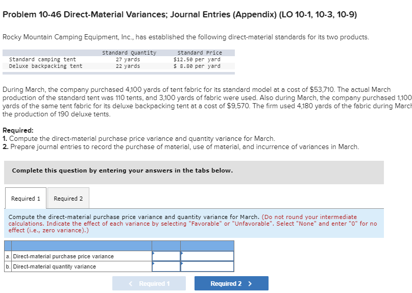Click the '$12.50 per yard' price cell
The image size is (412, 293).
coord(197,59)
